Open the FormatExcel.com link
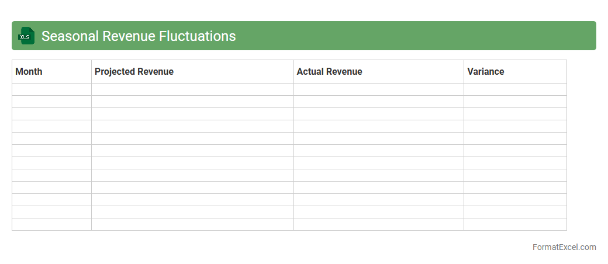This screenshot has width=608, height=264. 564,247
